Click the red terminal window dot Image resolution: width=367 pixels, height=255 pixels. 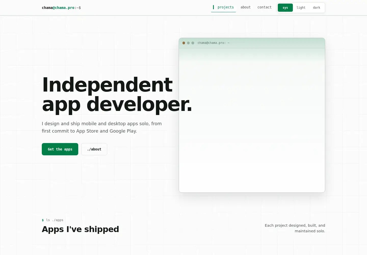tap(184, 43)
